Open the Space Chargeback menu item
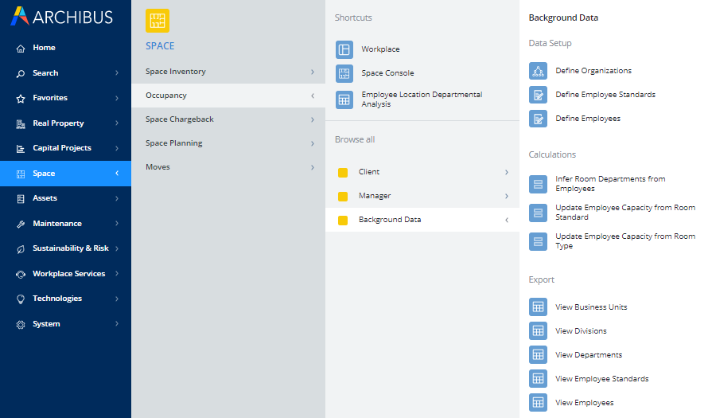Screen dimensions: 712x418 pyautogui.click(x=228, y=119)
